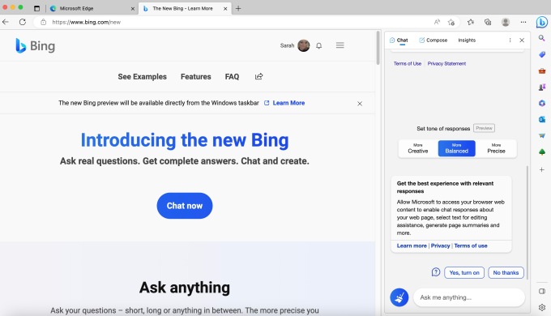Open Terms of Use link at top
The height and width of the screenshot is (316, 551).
coord(408,64)
